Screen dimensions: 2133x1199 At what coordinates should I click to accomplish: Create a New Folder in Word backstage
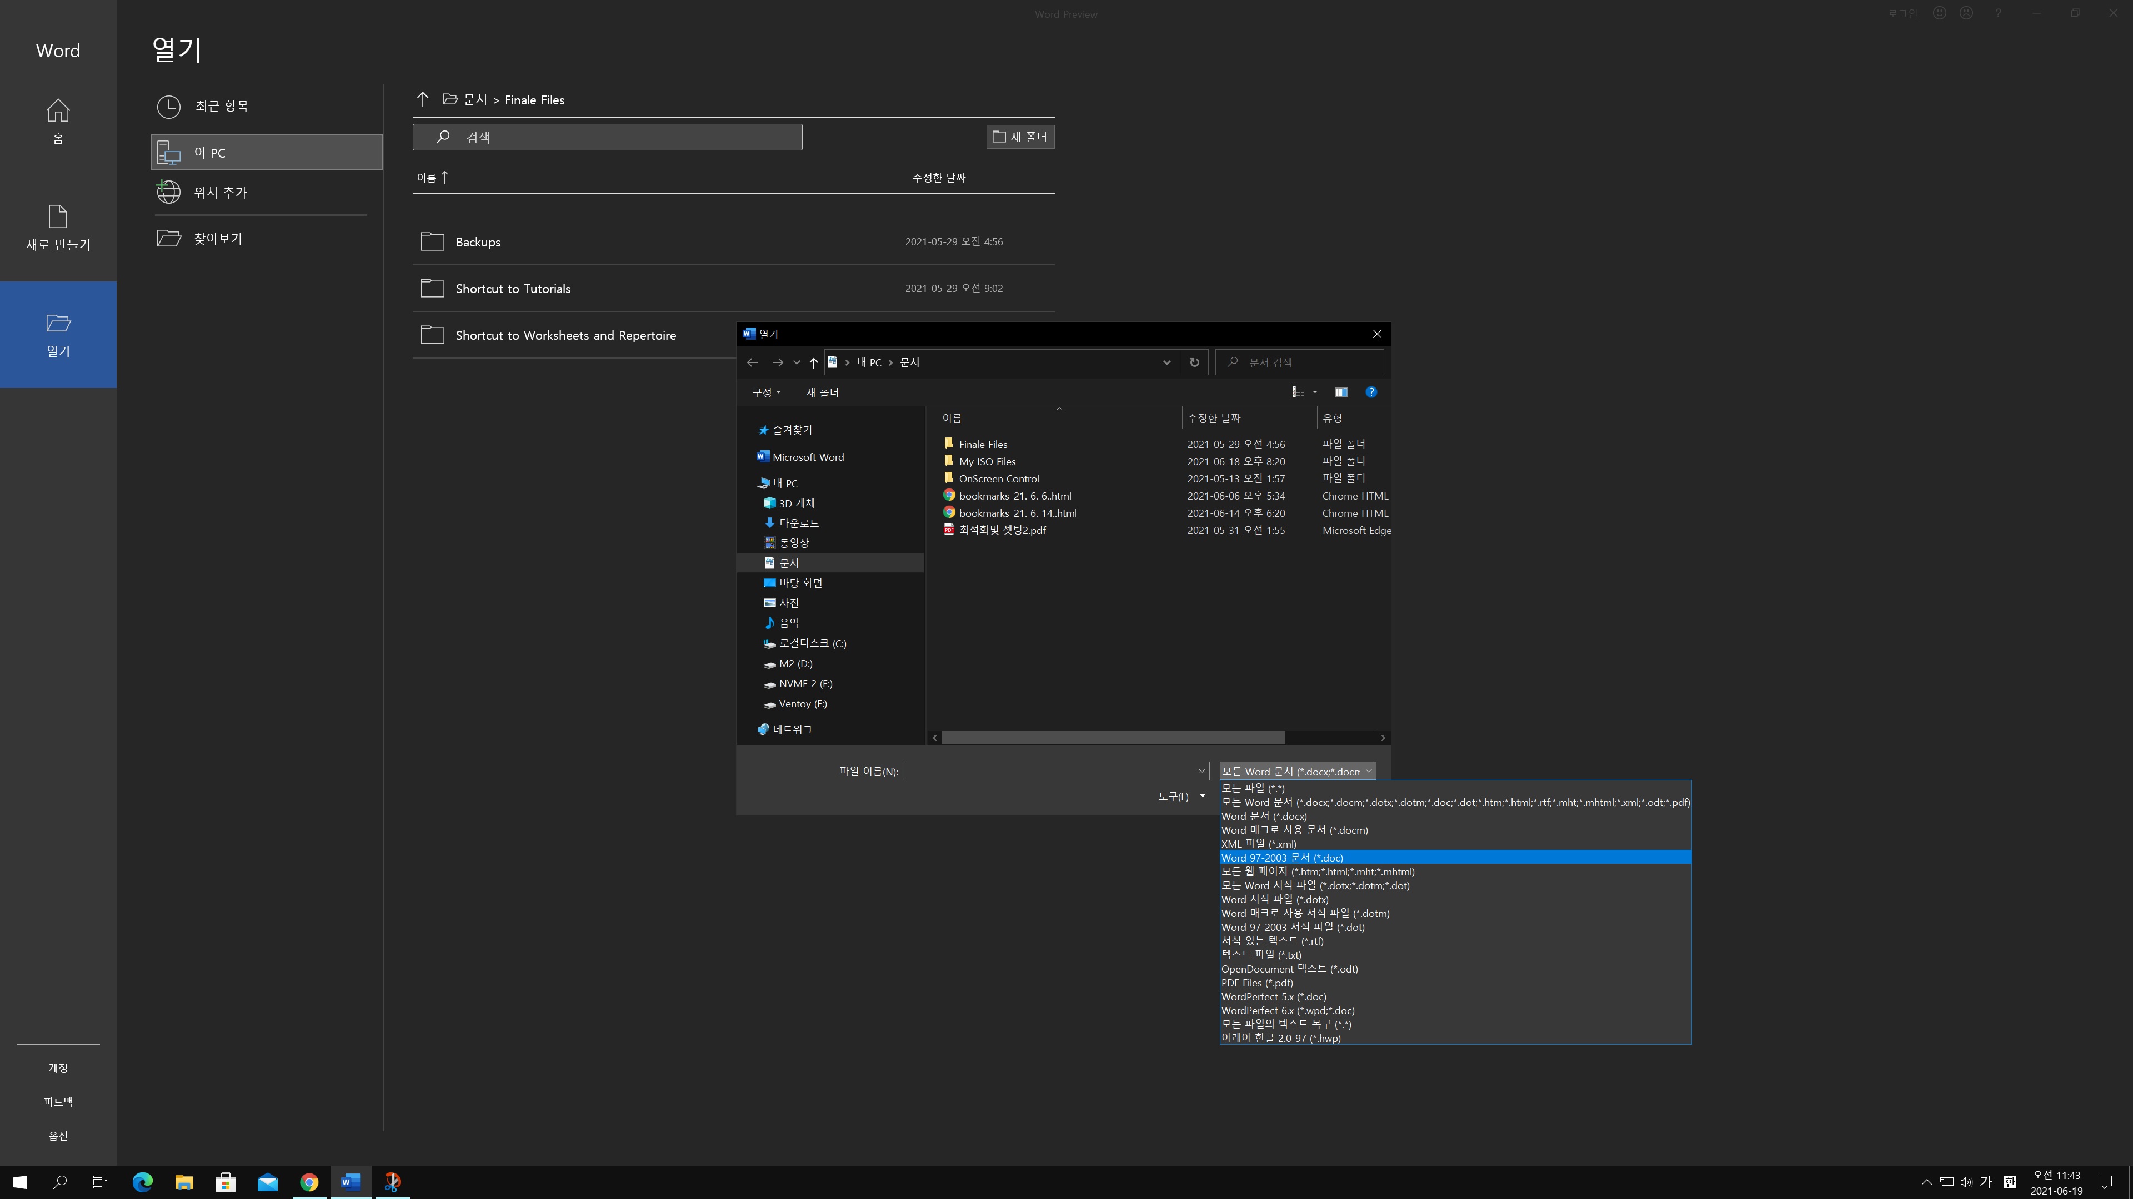coord(1020,137)
